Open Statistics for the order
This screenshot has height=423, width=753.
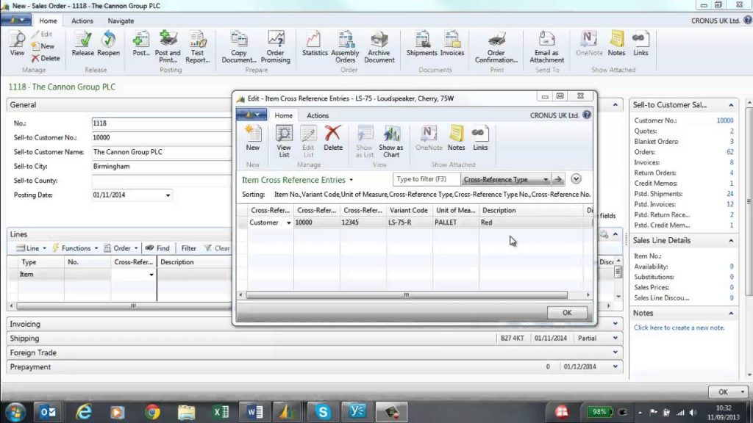[315, 44]
